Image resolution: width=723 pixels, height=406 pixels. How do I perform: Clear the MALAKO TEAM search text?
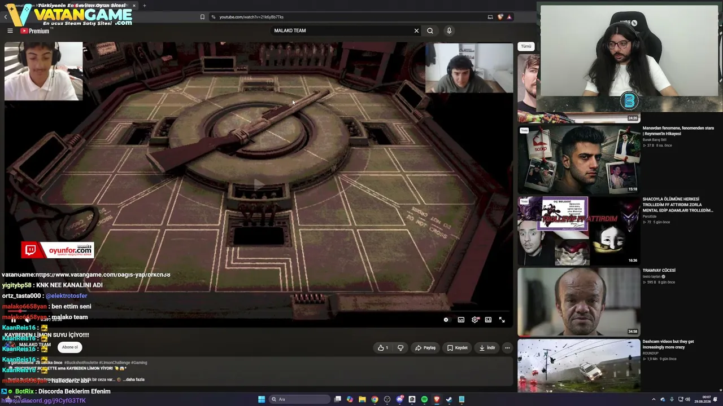pyautogui.click(x=416, y=30)
